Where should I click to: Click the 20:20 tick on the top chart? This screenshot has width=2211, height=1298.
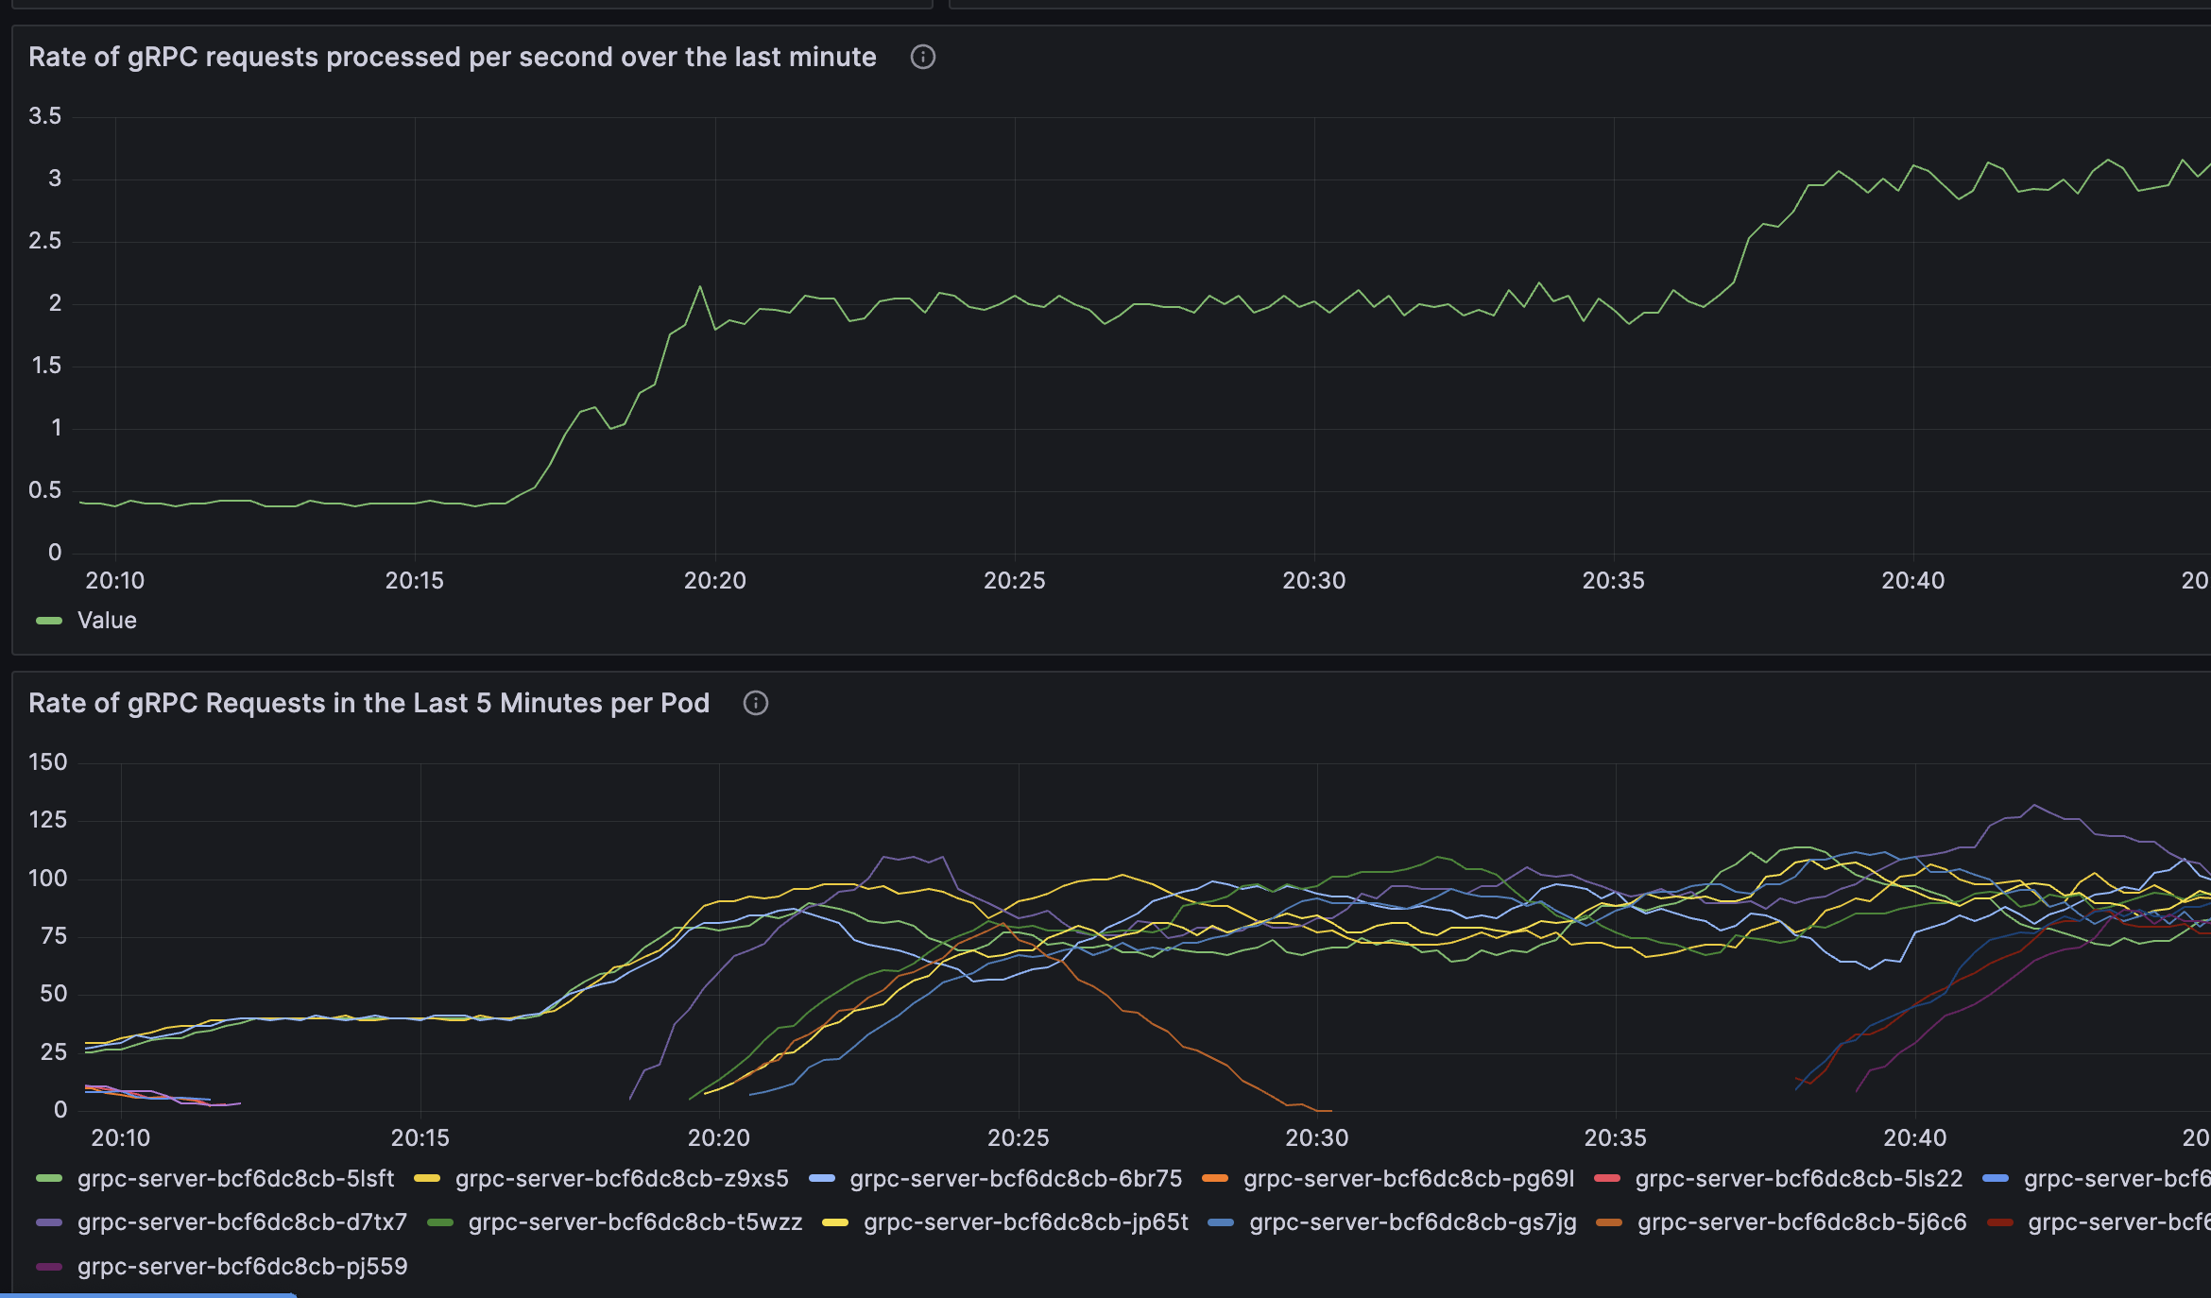click(x=715, y=580)
